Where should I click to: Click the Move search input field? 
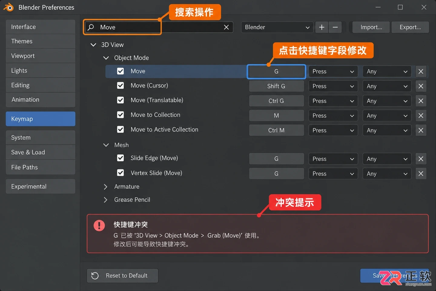(x=159, y=27)
